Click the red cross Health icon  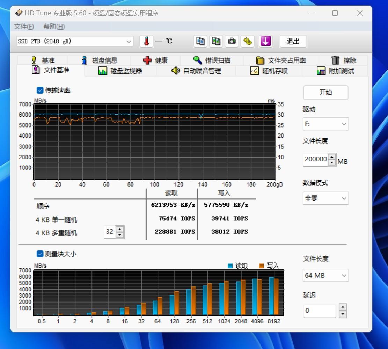pyautogui.click(x=147, y=60)
